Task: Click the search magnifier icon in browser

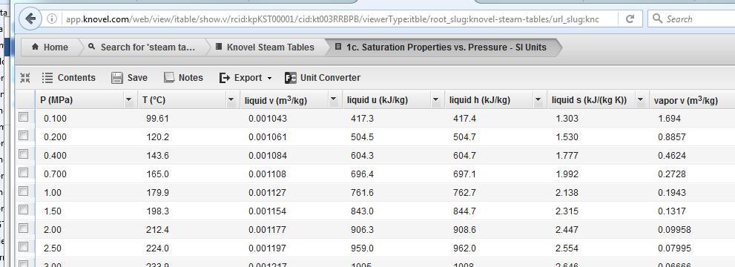Action: (x=657, y=19)
